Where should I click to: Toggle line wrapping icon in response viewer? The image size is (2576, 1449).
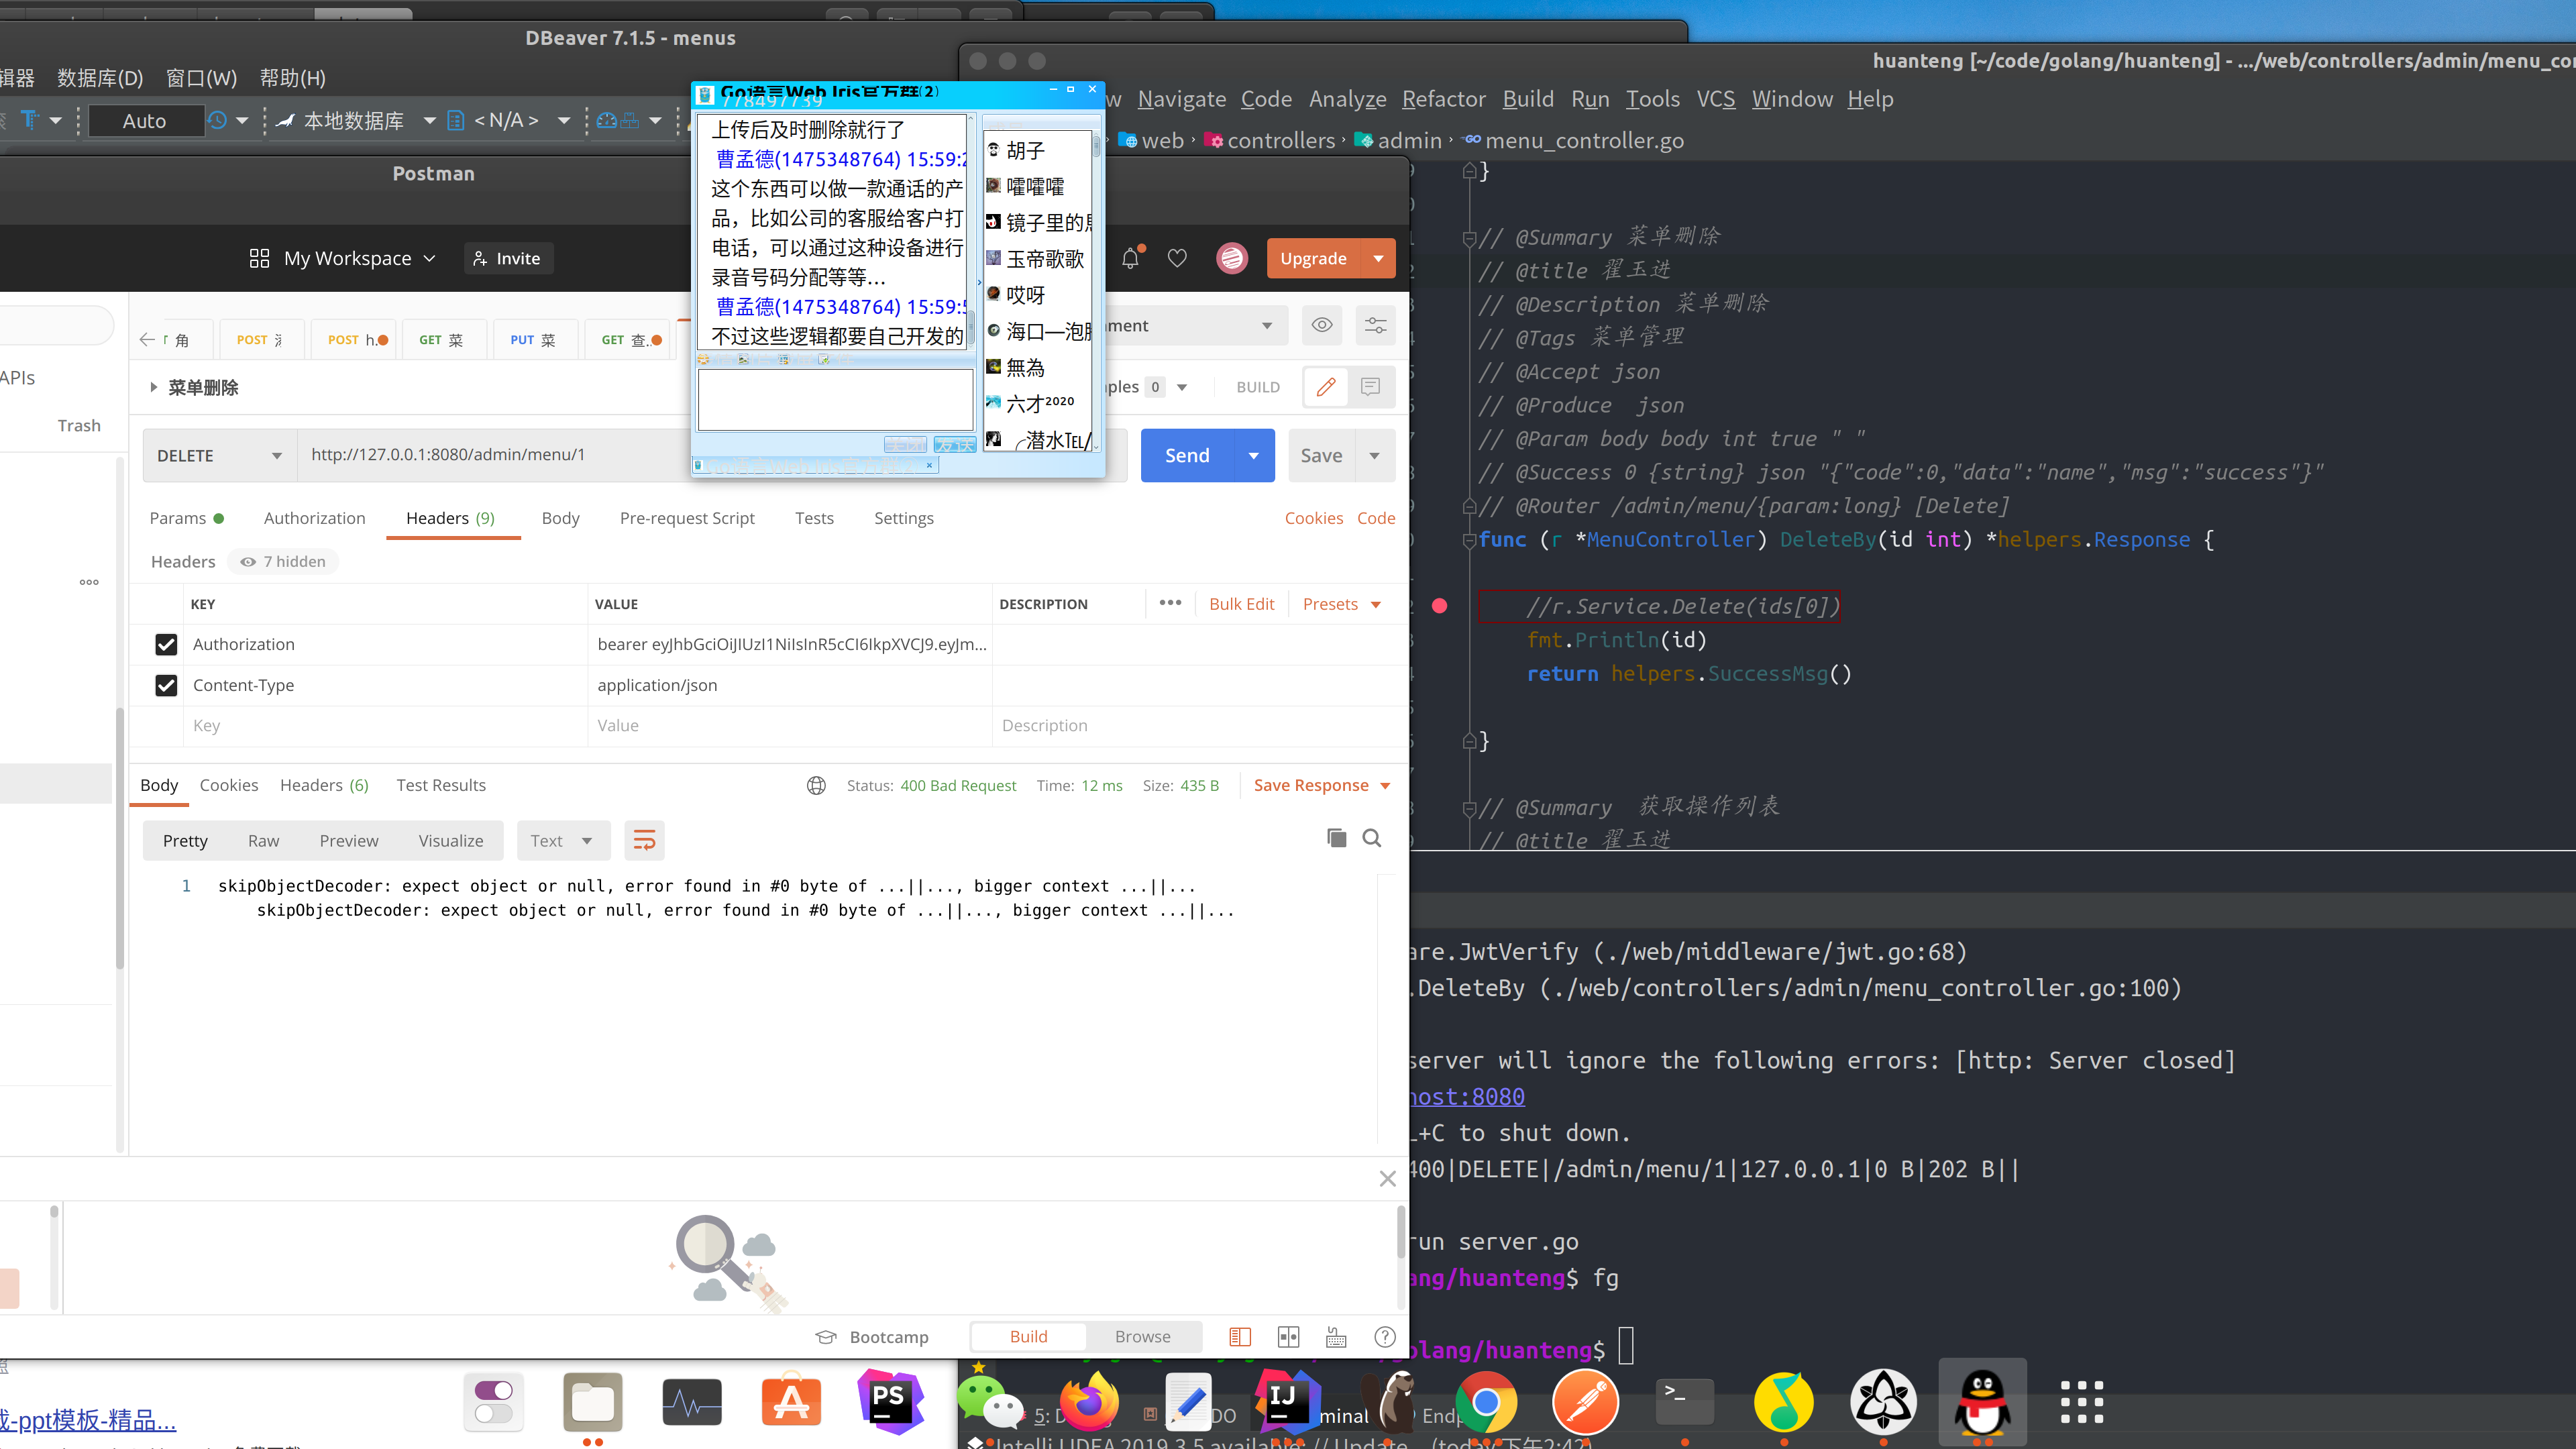click(x=644, y=840)
